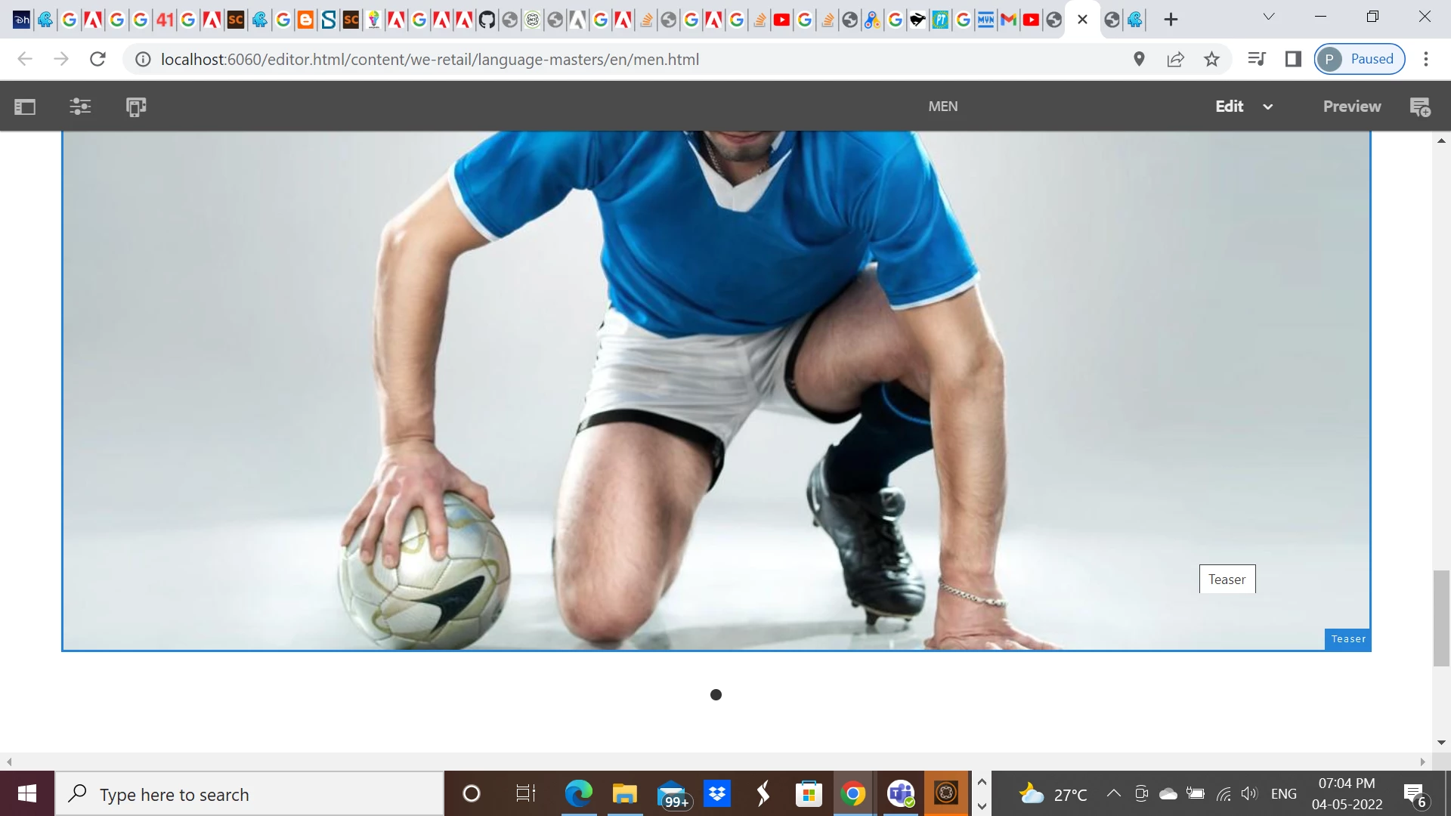This screenshot has width=1451, height=816.
Task: Toggle browser side panel icon
Action: 1293,59
